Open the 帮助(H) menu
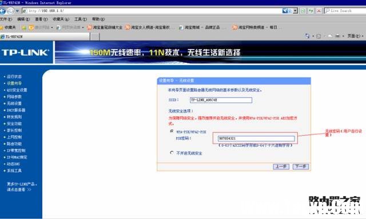The height and width of the screenshot is (219, 366). click(x=98, y=19)
